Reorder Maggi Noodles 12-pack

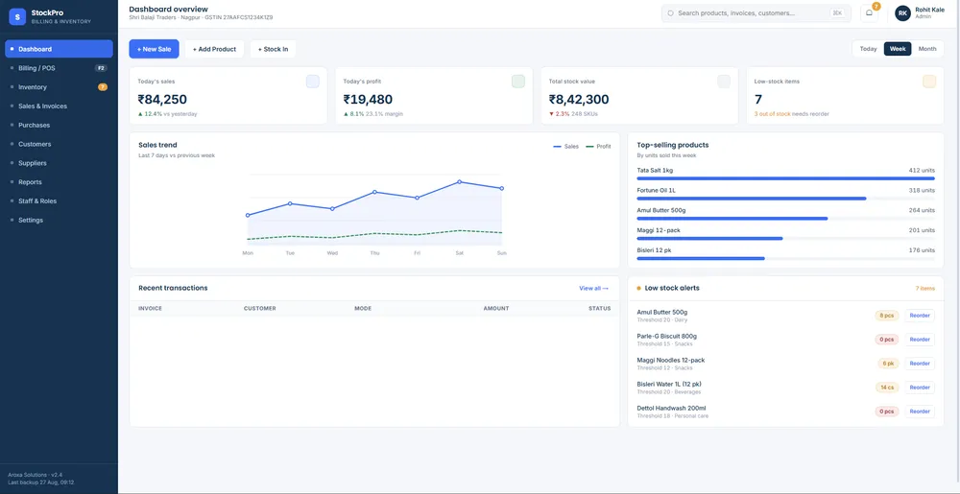pos(920,364)
